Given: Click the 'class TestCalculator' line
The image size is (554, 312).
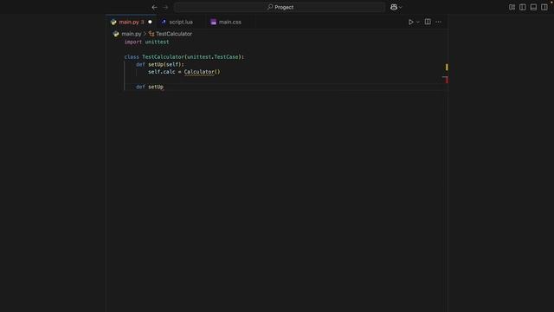Looking at the screenshot, I should pos(184,57).
